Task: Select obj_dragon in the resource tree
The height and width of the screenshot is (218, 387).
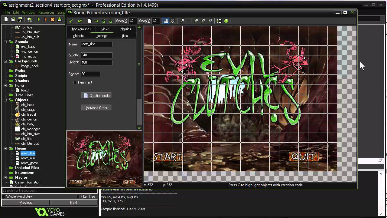Action: click(x=29, y=110)
